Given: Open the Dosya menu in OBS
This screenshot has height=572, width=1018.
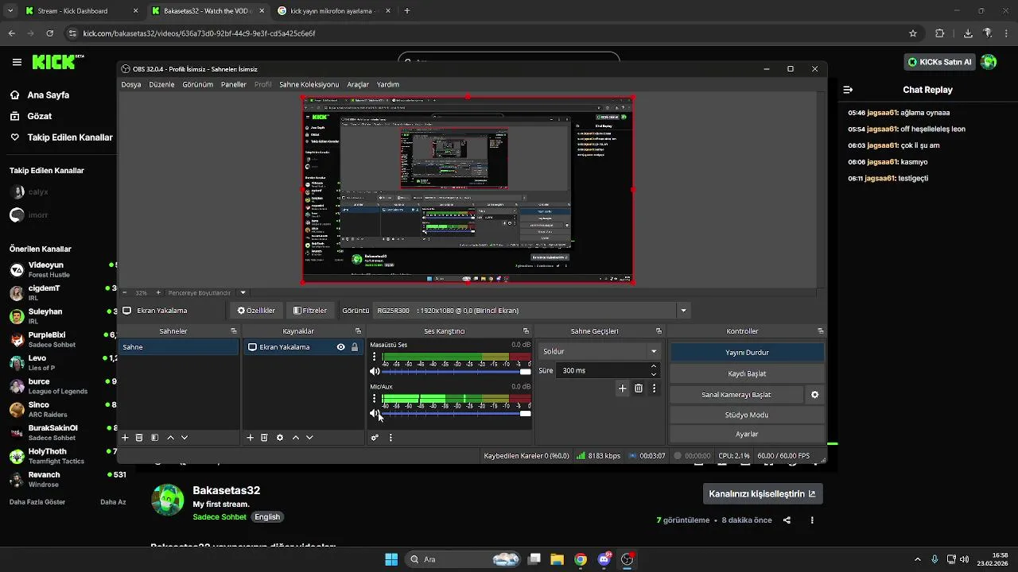Looking at the screenshot, I should pos(131,84).
